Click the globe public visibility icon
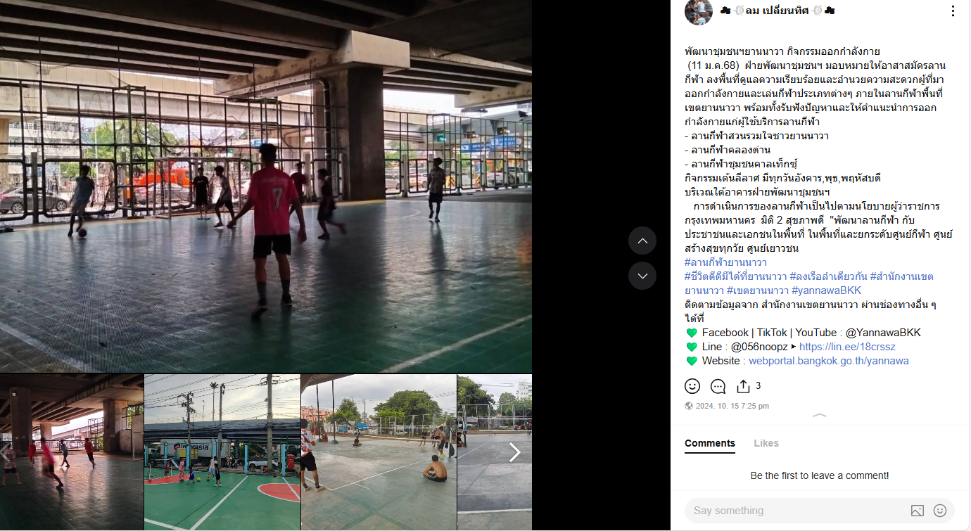Viewport: 971px width, 531px height. pyautogui.click(x=689, y=406)
